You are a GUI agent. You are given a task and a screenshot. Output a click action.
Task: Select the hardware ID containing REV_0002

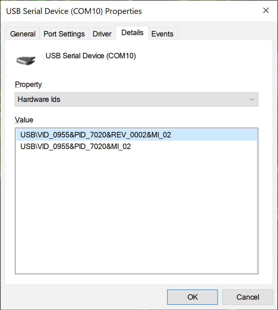(x=95, y=135)
